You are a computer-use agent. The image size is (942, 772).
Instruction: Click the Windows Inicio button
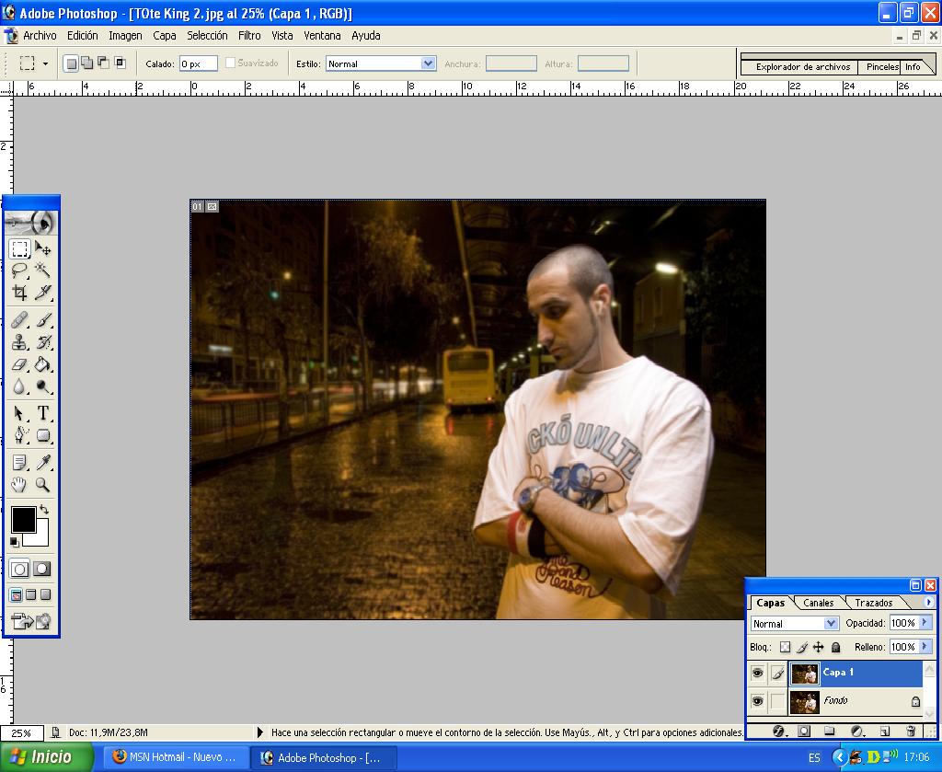pyautogui.click(x=46, y=757)
